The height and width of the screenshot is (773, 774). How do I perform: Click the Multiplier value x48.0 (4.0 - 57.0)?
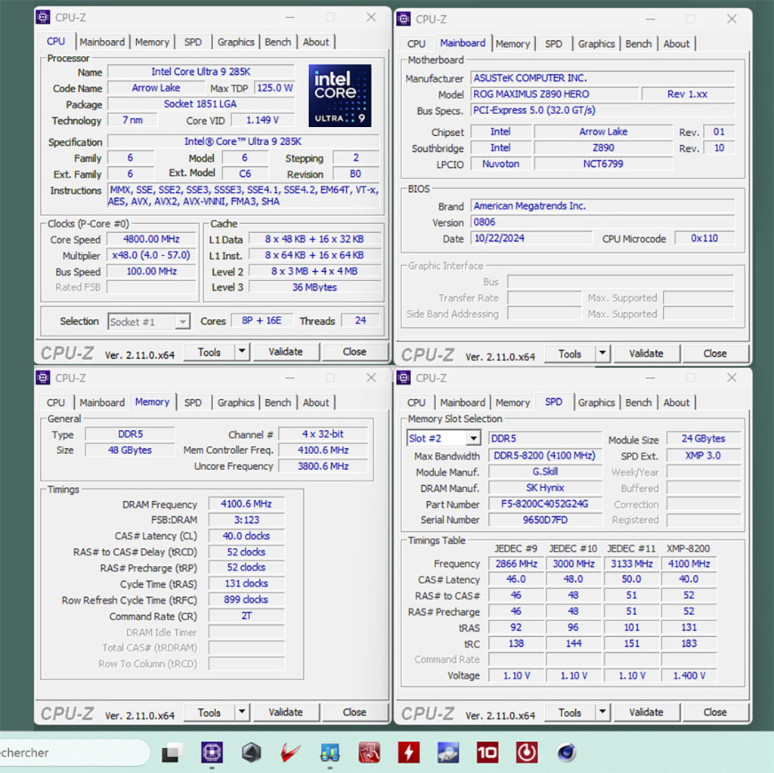pos(151,255)
